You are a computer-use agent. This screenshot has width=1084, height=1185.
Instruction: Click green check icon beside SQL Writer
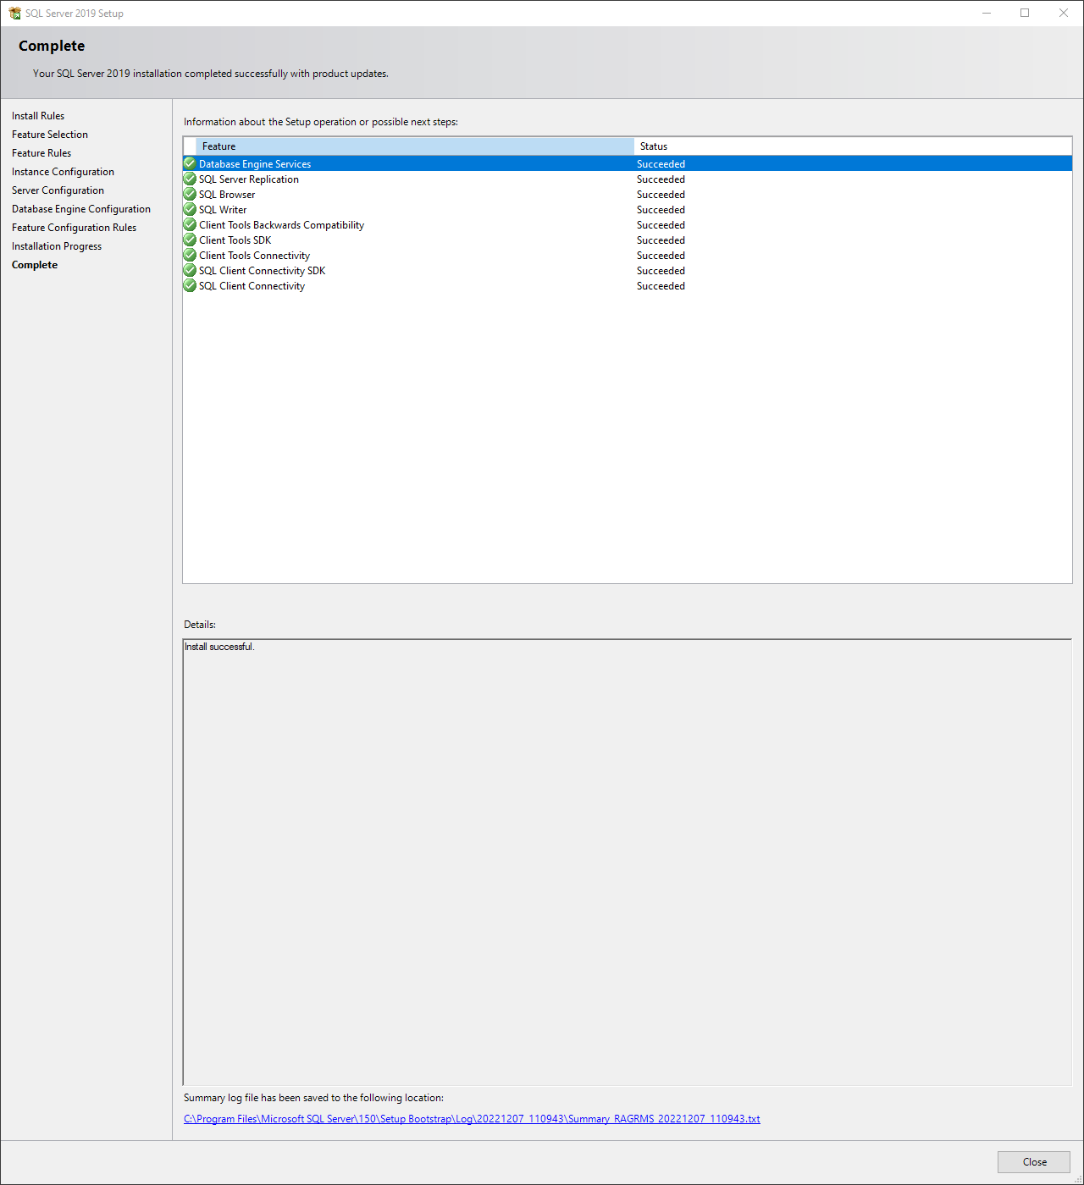point(190,209)
